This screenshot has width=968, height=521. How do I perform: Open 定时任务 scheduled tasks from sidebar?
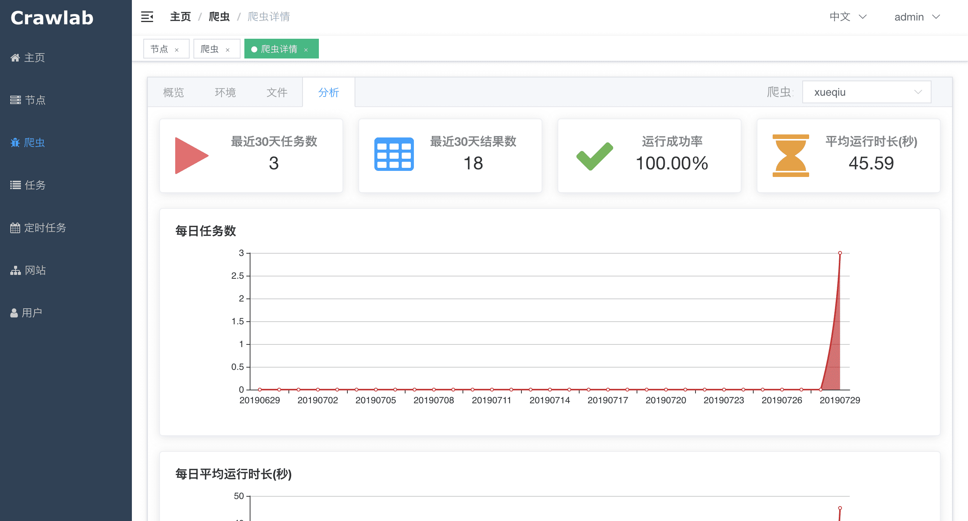15,228
